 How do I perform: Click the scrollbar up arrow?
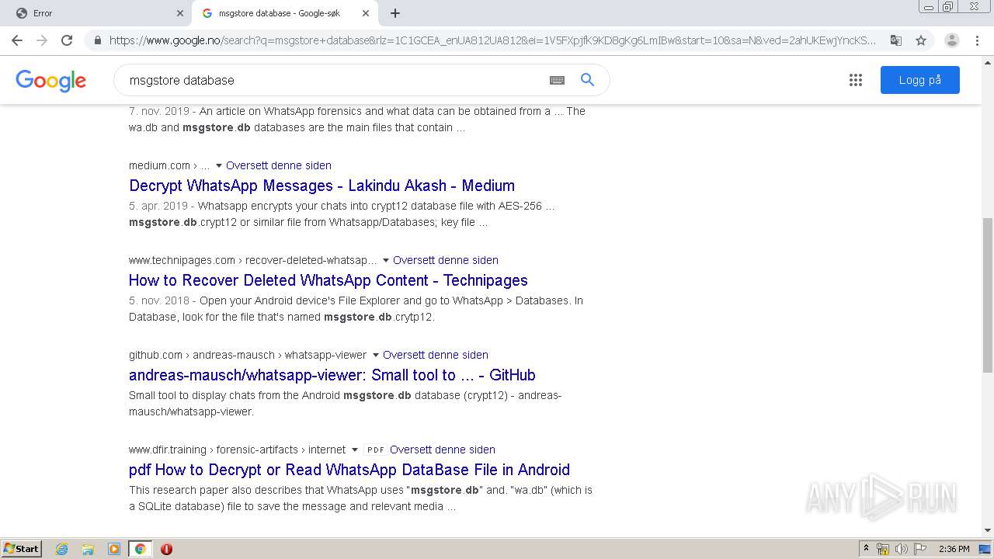pos(987,62)
